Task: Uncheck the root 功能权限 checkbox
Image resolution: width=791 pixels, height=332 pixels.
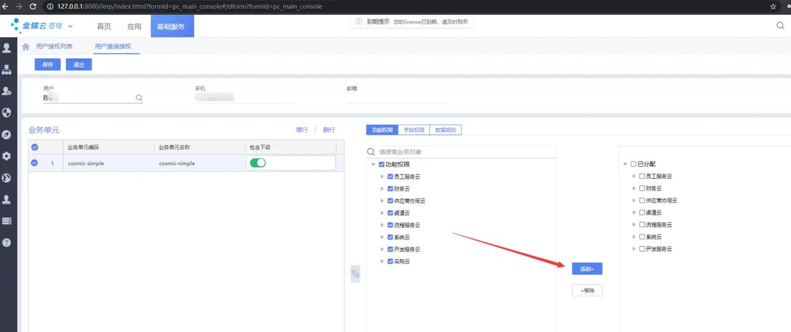Action: (381, 165)
